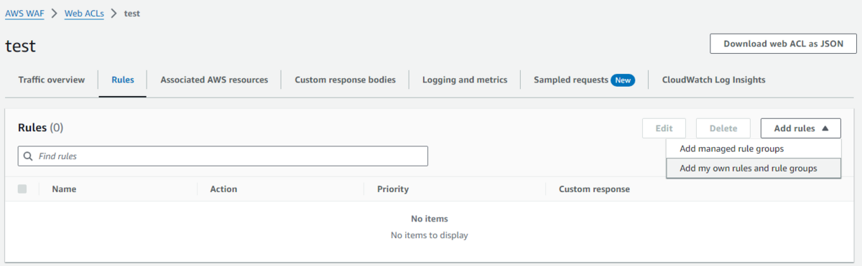Select the Rules tab
862x266 pixels.
tap(123, 80)
